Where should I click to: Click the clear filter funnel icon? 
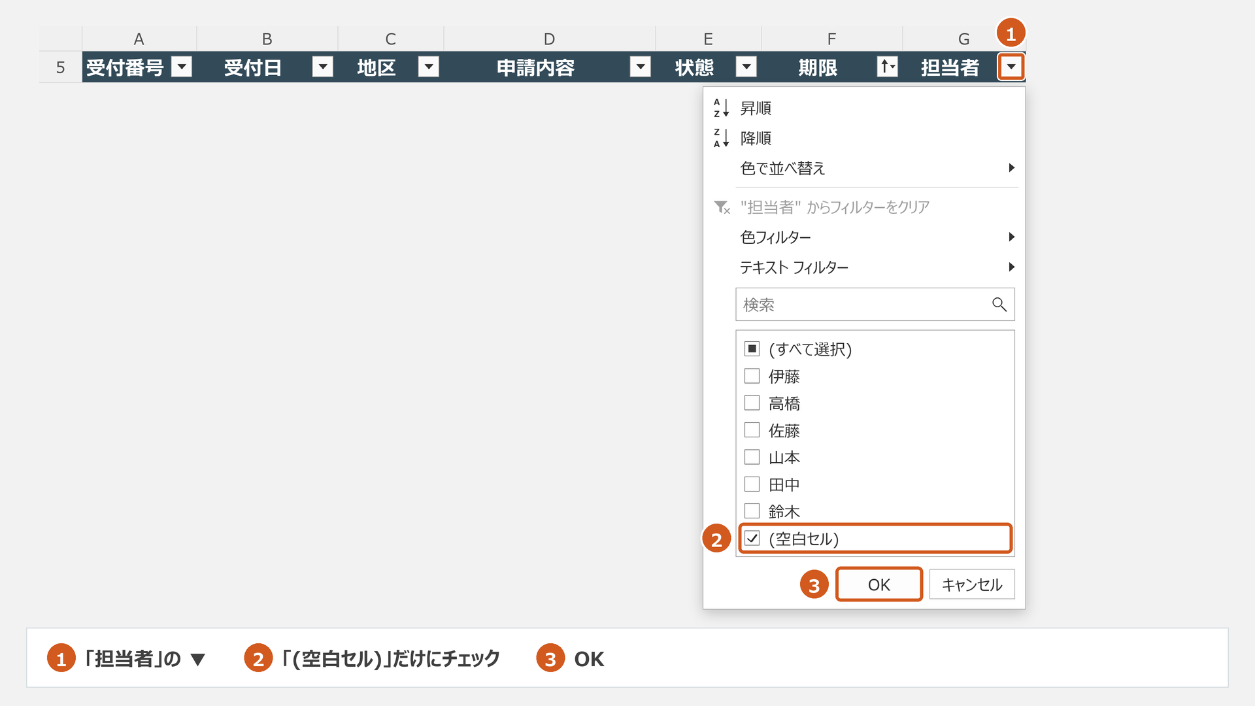(x=722, y=207)
